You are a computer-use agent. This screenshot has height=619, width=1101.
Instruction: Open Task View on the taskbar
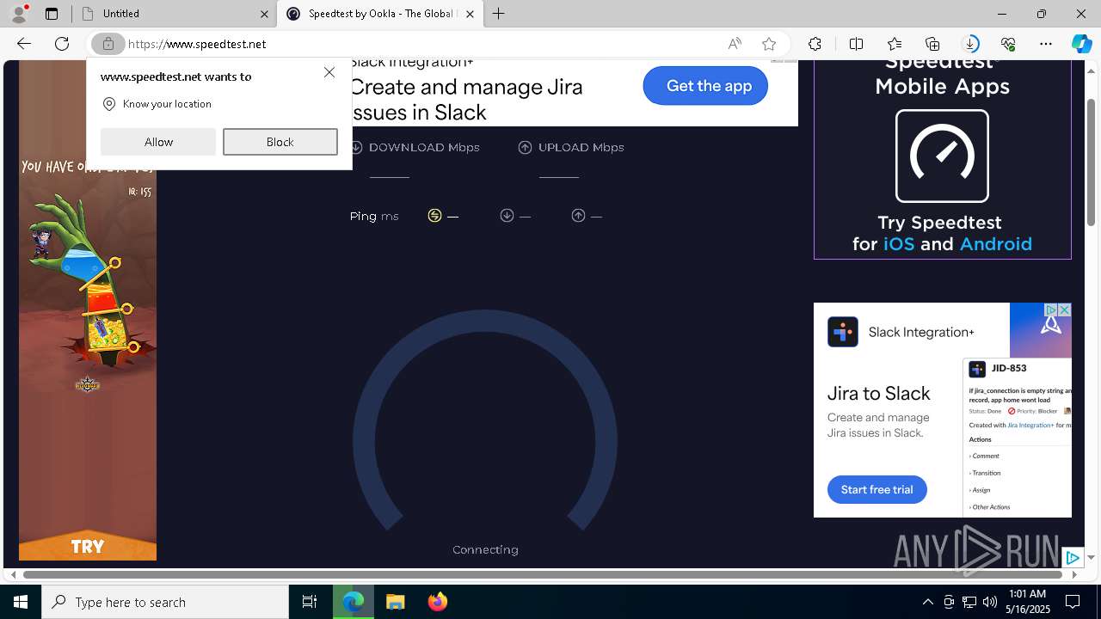click(x=310, y=602)
